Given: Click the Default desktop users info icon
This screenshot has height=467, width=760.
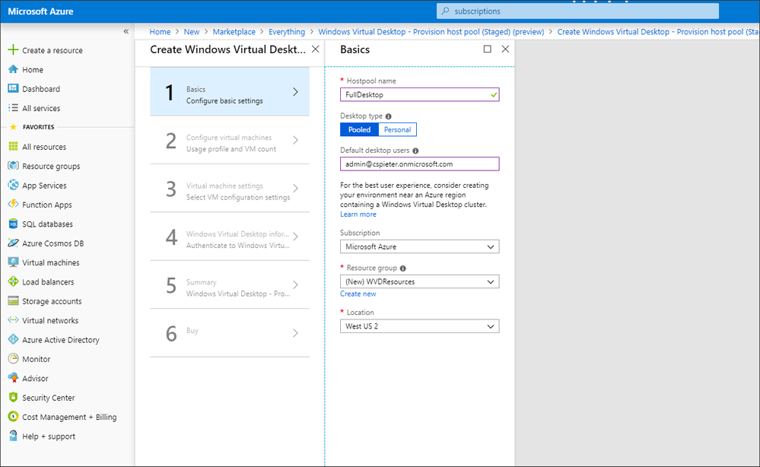Looking at the screenshot, I should coord(415,151).
